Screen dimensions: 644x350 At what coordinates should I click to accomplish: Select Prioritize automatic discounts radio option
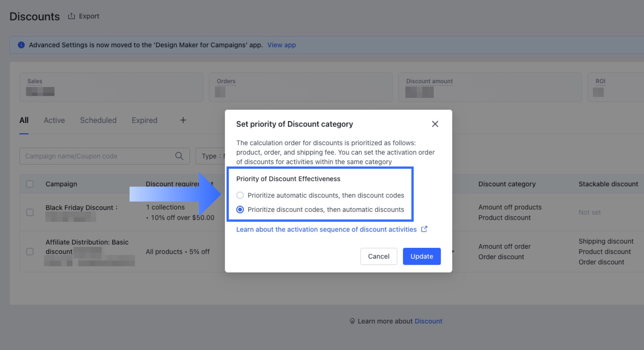[x=240, y=196]
